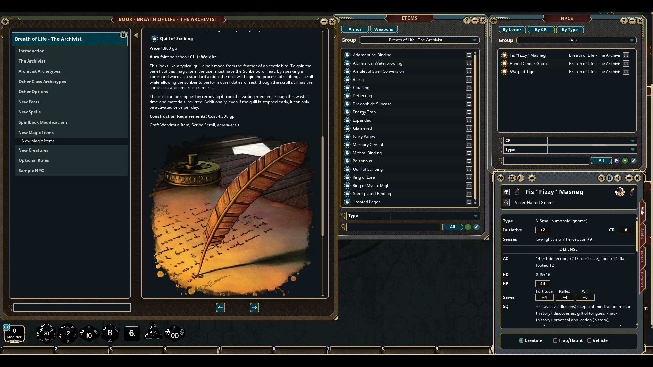This screenshot has height=367, width=653.
Task: Click book content vertical scrollbar
Action: [x=323, y=186]
